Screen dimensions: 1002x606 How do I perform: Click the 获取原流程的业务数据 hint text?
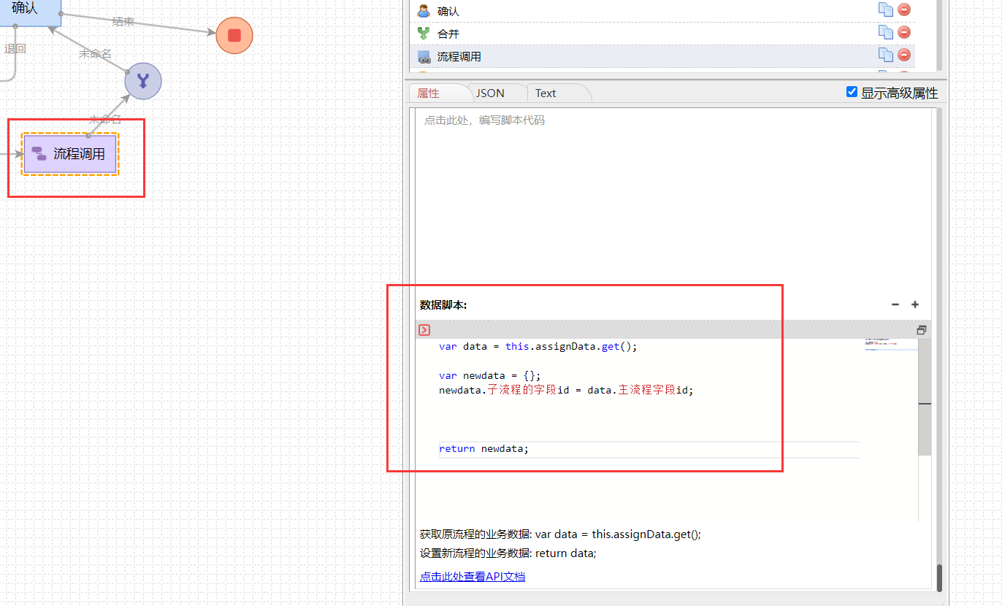tap(561, 534)
